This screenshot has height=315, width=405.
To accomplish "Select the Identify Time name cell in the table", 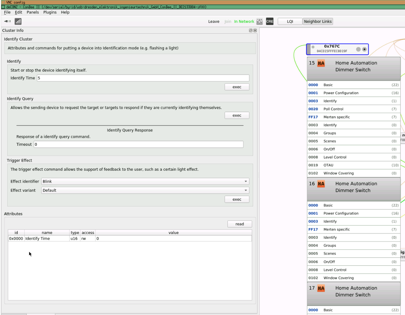I will coord(47,239).
